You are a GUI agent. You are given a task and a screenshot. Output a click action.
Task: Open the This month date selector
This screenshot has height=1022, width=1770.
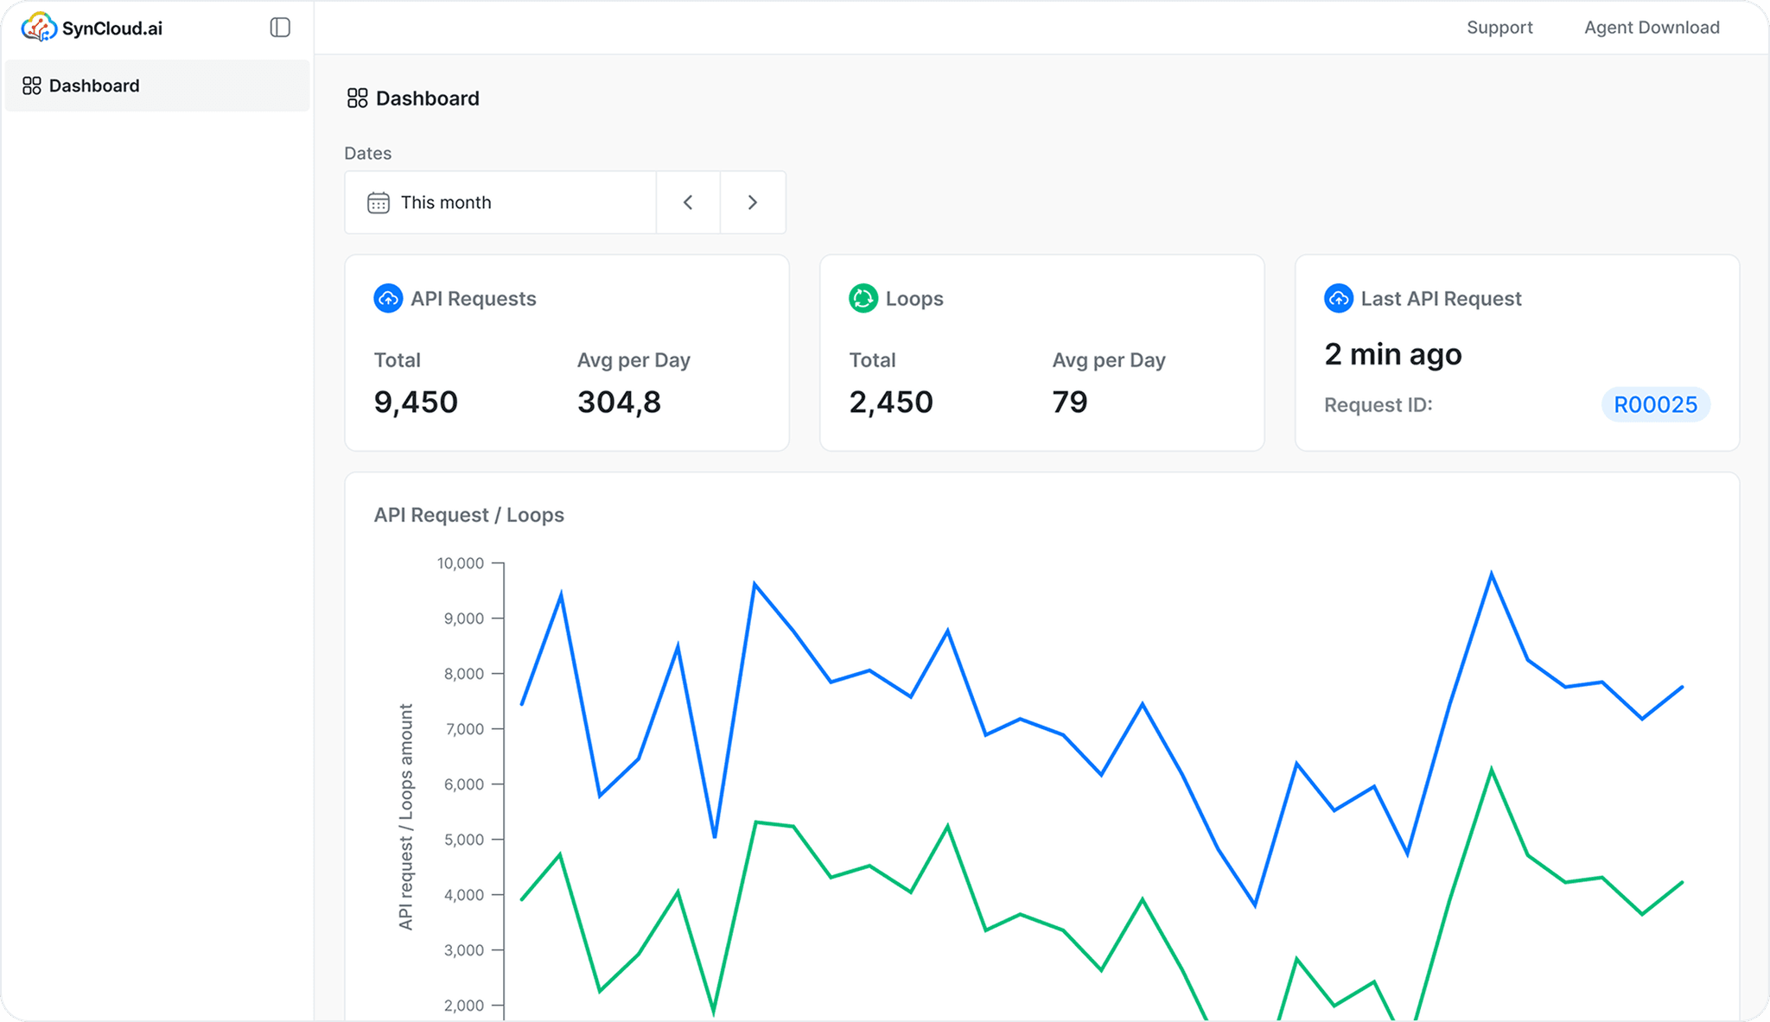click(x=500, y=202)
